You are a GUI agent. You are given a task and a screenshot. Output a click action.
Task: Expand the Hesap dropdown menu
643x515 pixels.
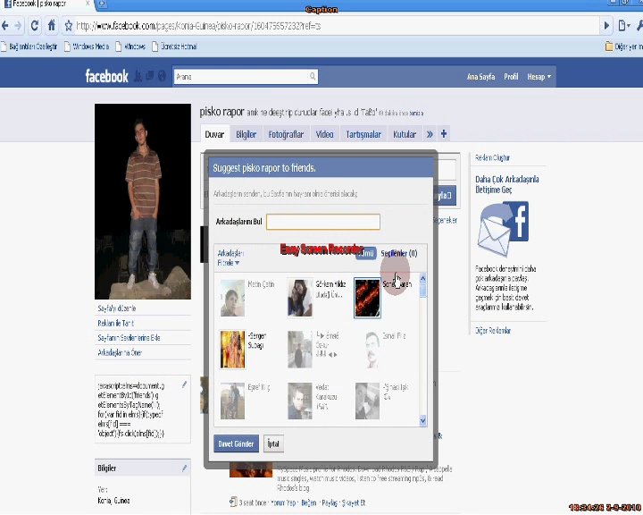tap(539, 77)
